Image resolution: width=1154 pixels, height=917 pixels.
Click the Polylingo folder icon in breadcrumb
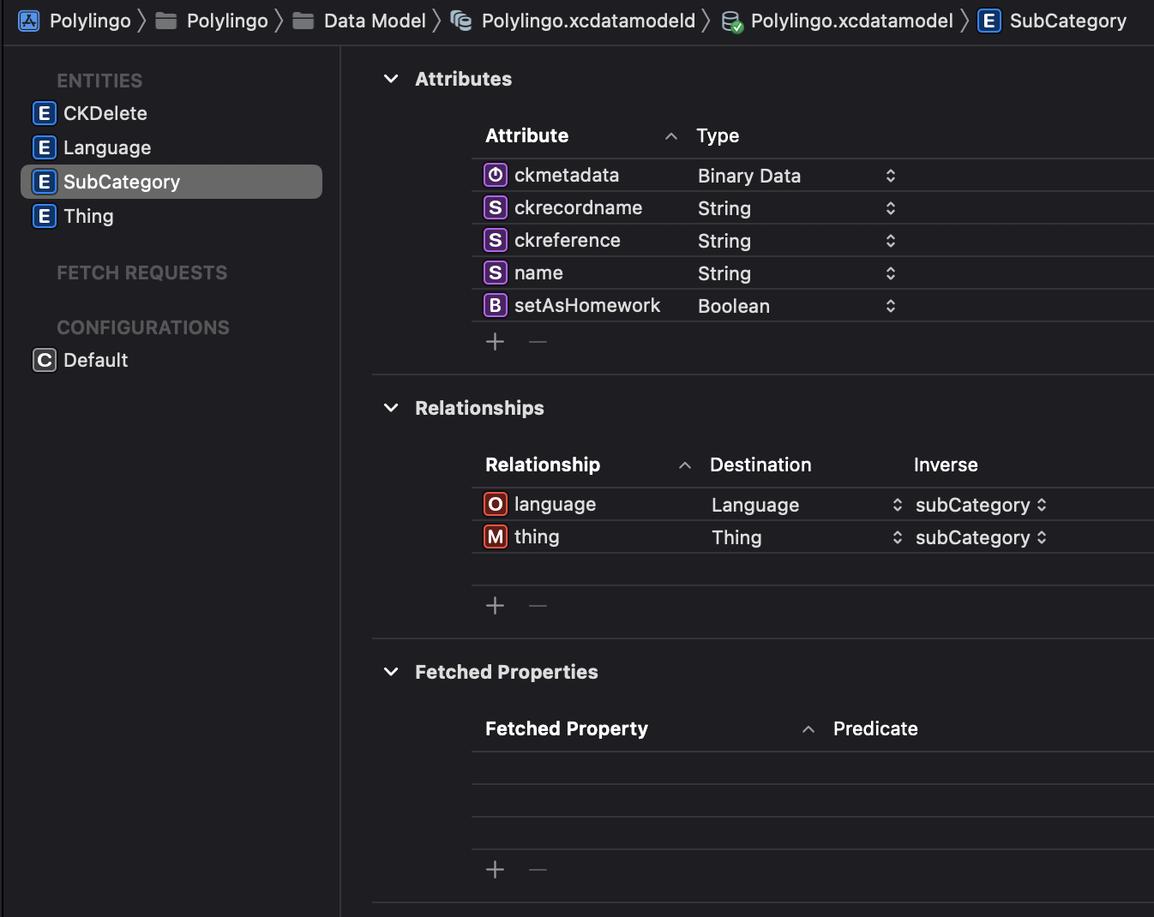[165, 21]
